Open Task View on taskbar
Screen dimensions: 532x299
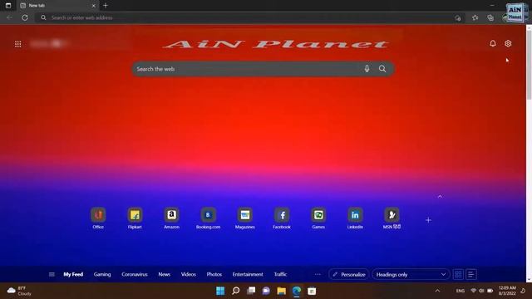(x=251, y=291)
